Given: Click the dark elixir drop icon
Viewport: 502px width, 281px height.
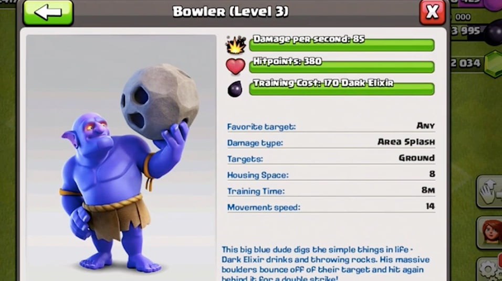Looking at the screenshot, I should coord(235,89).
